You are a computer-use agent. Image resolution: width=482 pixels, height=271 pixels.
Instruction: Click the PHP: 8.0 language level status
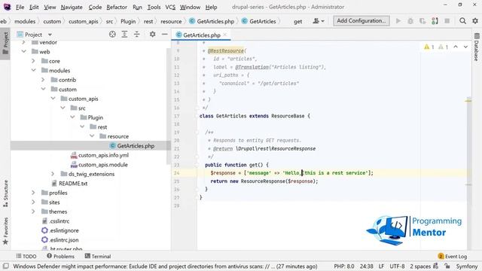click(344, 266)
